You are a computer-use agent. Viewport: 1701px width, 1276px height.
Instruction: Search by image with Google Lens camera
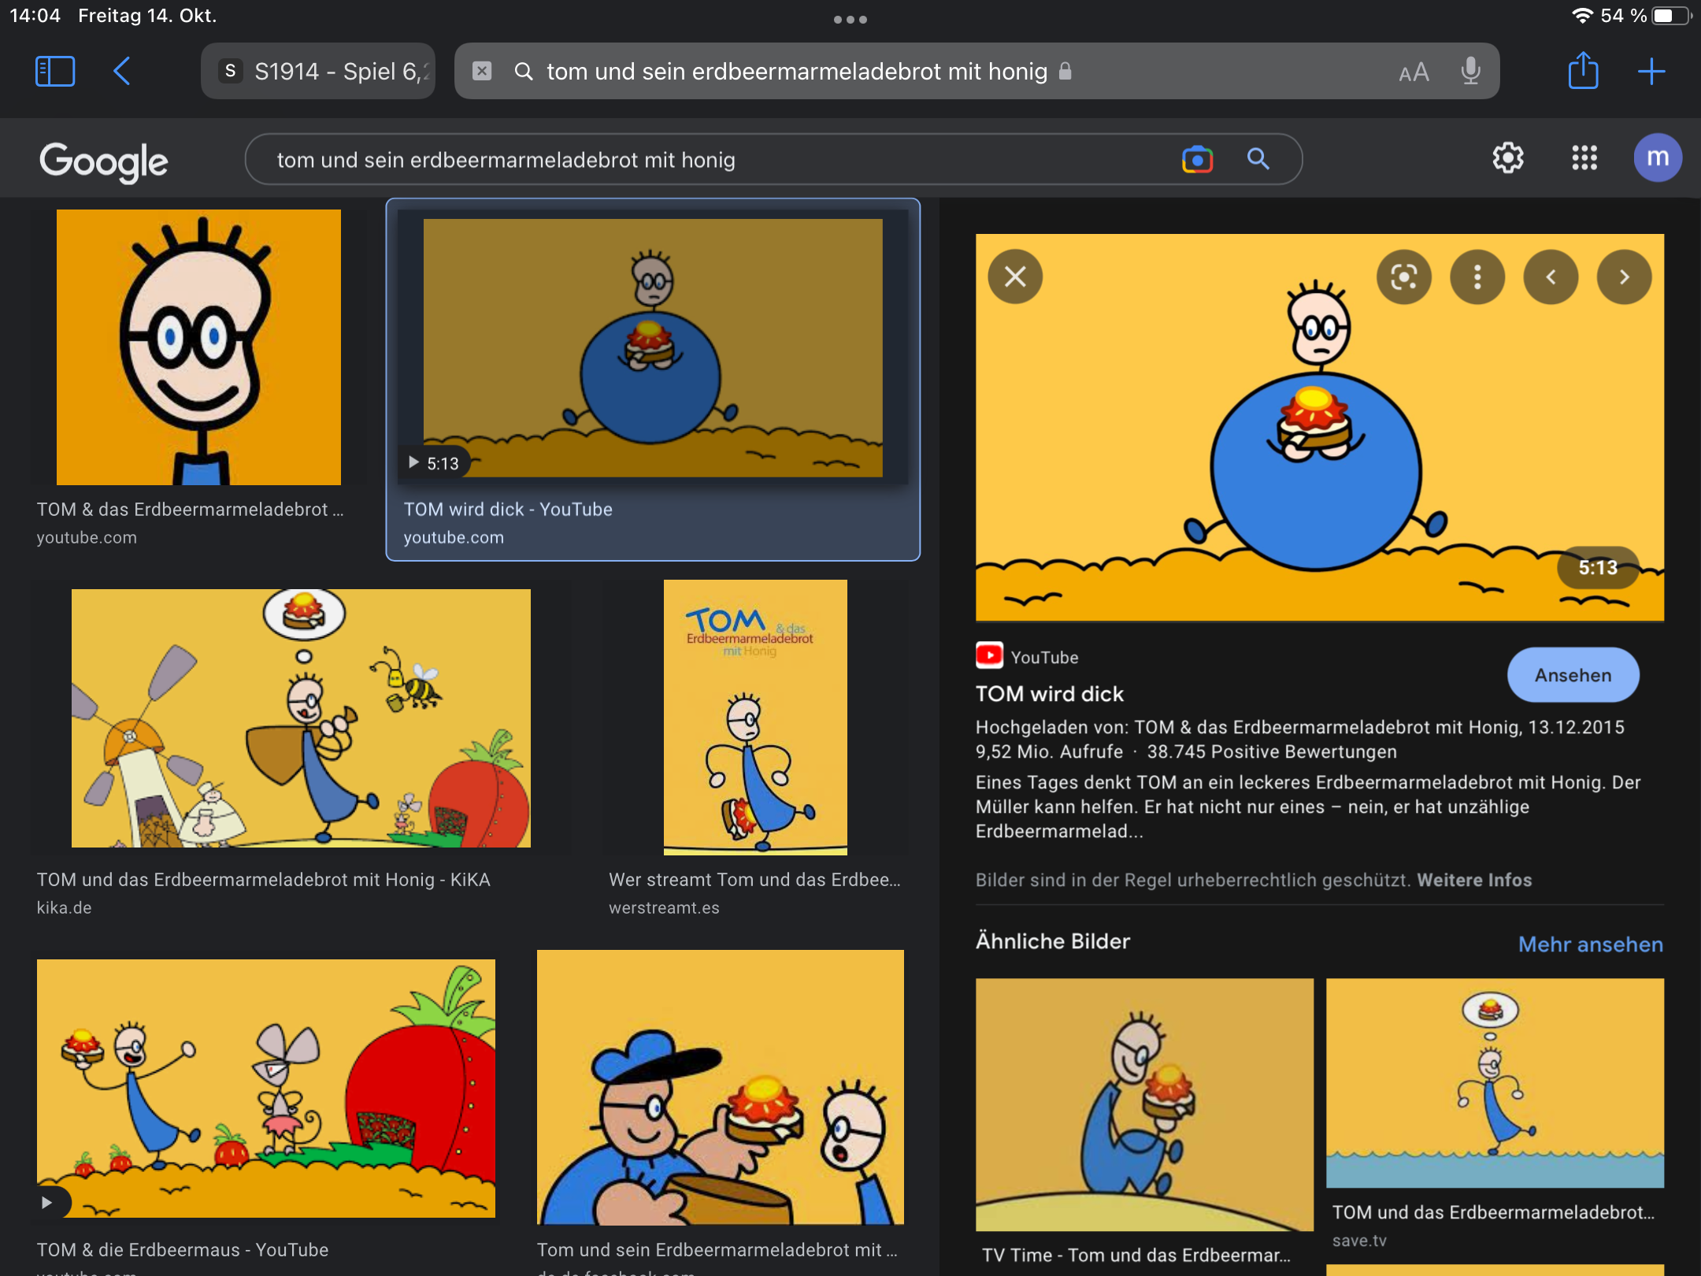click(x=1197, y=160)
